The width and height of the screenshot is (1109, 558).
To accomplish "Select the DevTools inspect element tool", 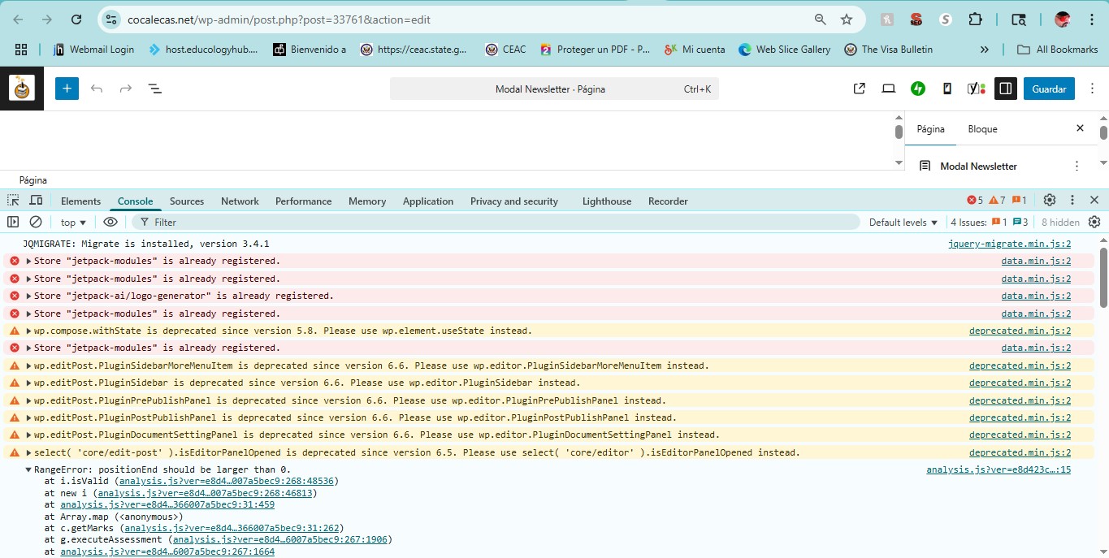I will pos(13,201).
